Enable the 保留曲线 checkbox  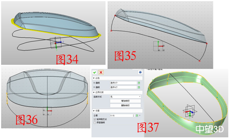click(x=95, y=123)
